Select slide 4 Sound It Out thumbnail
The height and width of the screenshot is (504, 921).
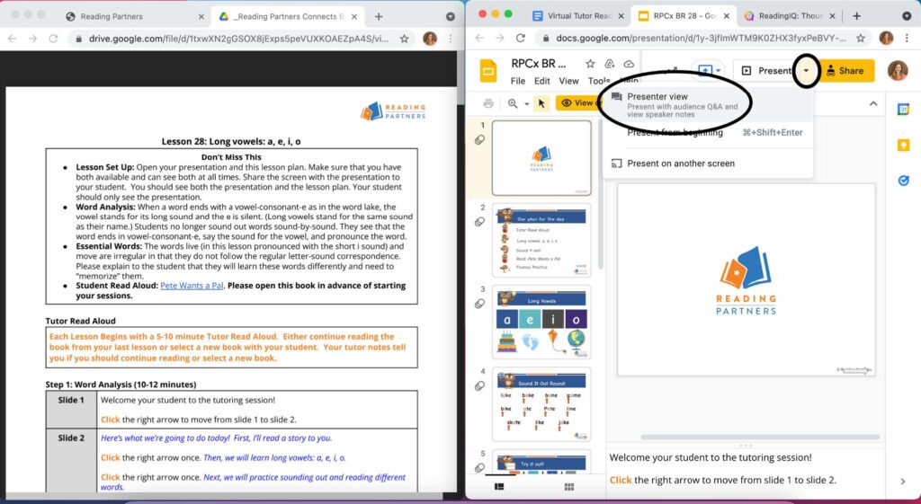point(541,404)
